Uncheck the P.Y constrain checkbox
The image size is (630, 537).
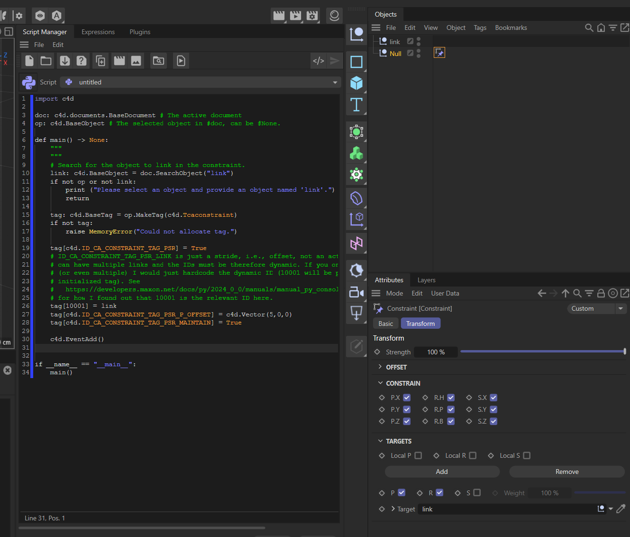(x=407, y=409)
